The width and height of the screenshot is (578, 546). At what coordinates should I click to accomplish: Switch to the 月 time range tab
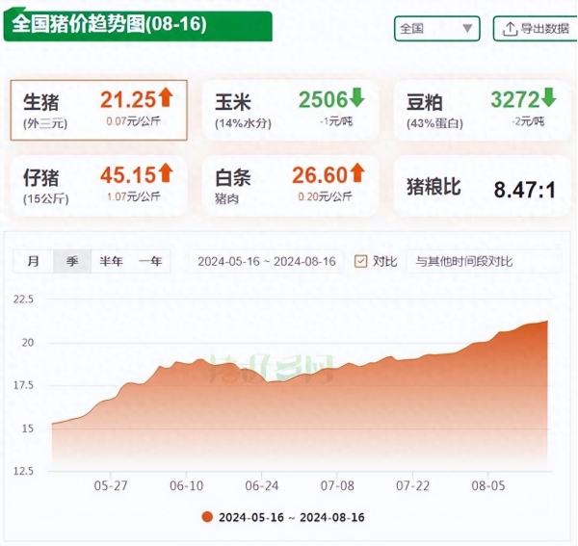(33, 261)
